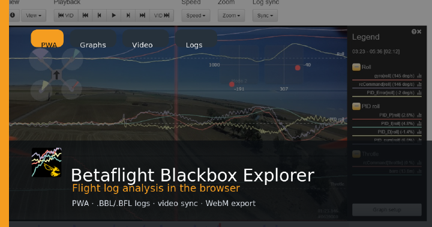432x227 pixels.
Task: Collapse the Roll graph group
Action: [356, 67]
